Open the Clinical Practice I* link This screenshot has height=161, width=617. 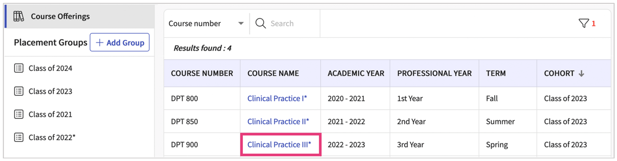pos(277,98)
